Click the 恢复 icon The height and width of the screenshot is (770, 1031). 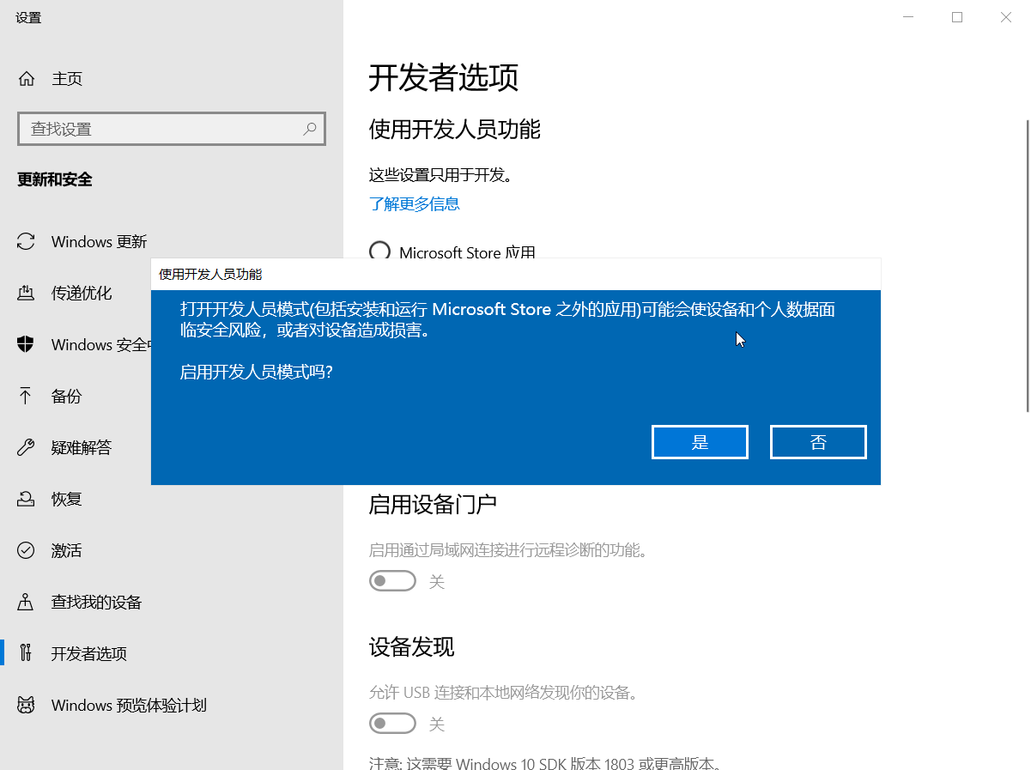point(27,499)
